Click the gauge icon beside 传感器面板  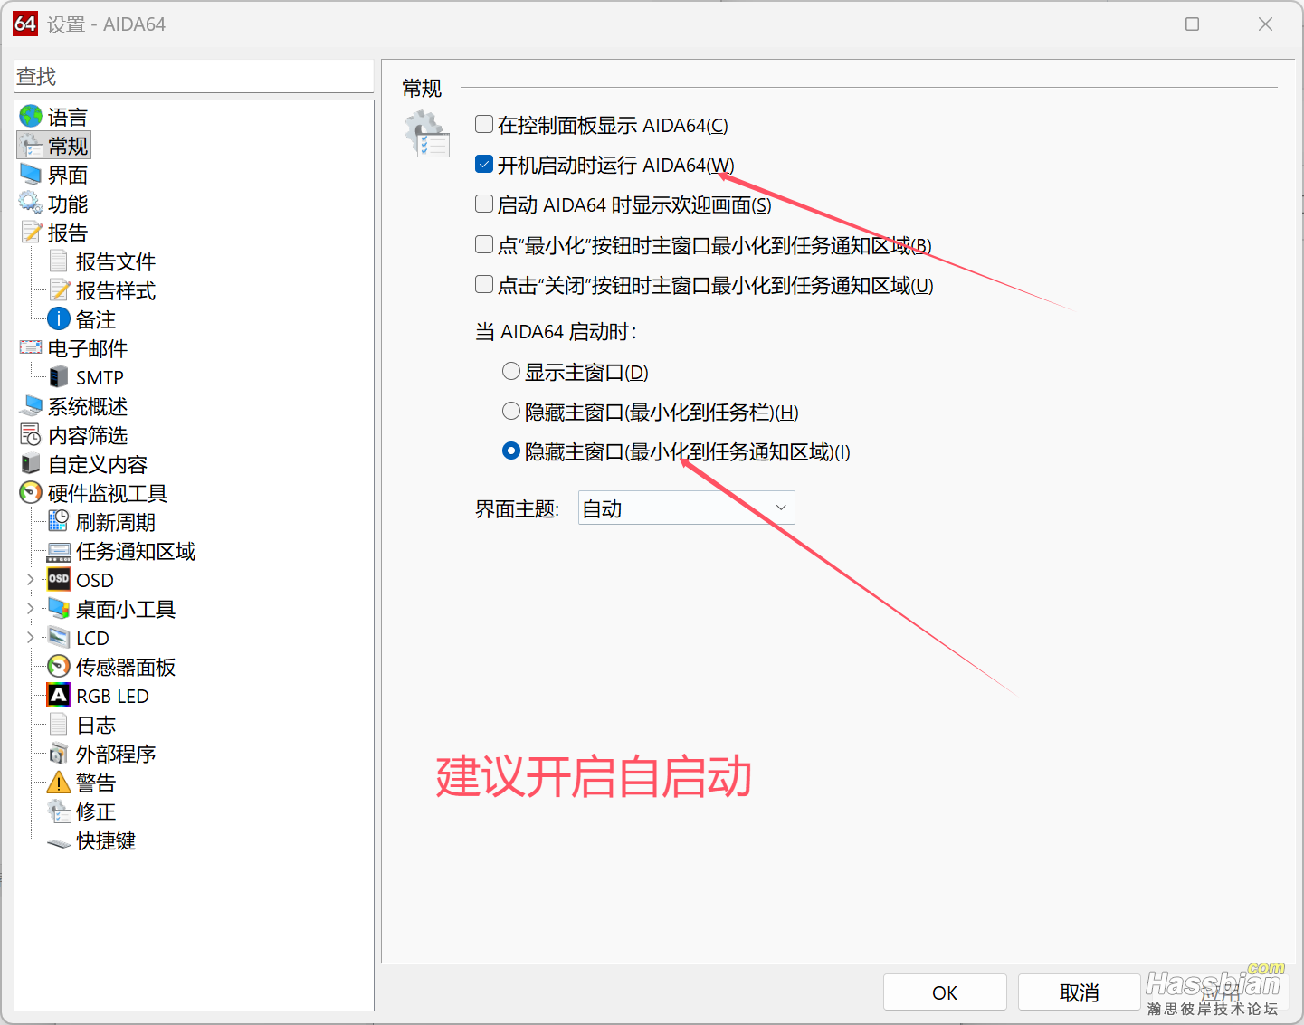59,667
